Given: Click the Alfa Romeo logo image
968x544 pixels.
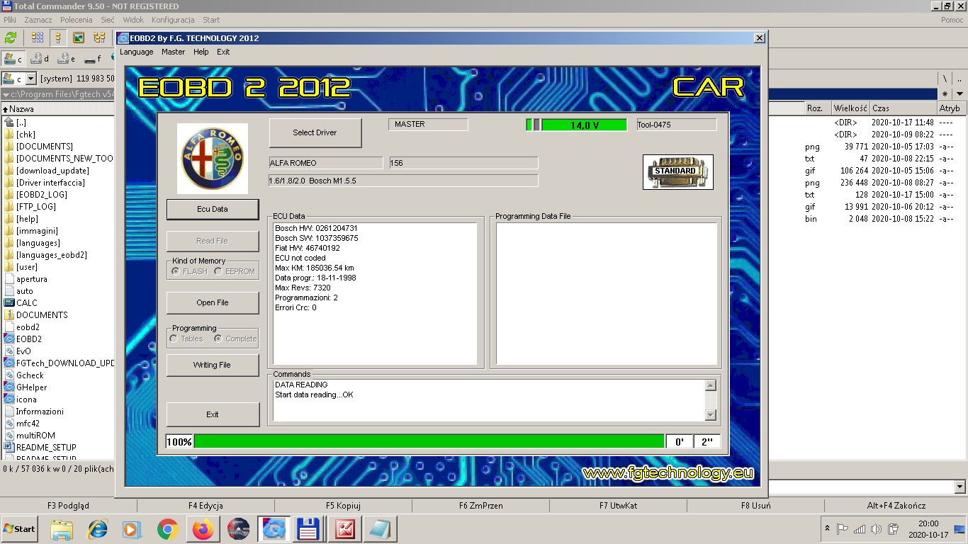Looking at the screenshot, I should (213, 159).
